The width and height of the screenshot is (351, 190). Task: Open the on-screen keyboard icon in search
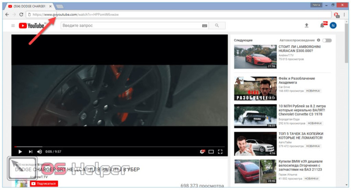click(204, 26)
